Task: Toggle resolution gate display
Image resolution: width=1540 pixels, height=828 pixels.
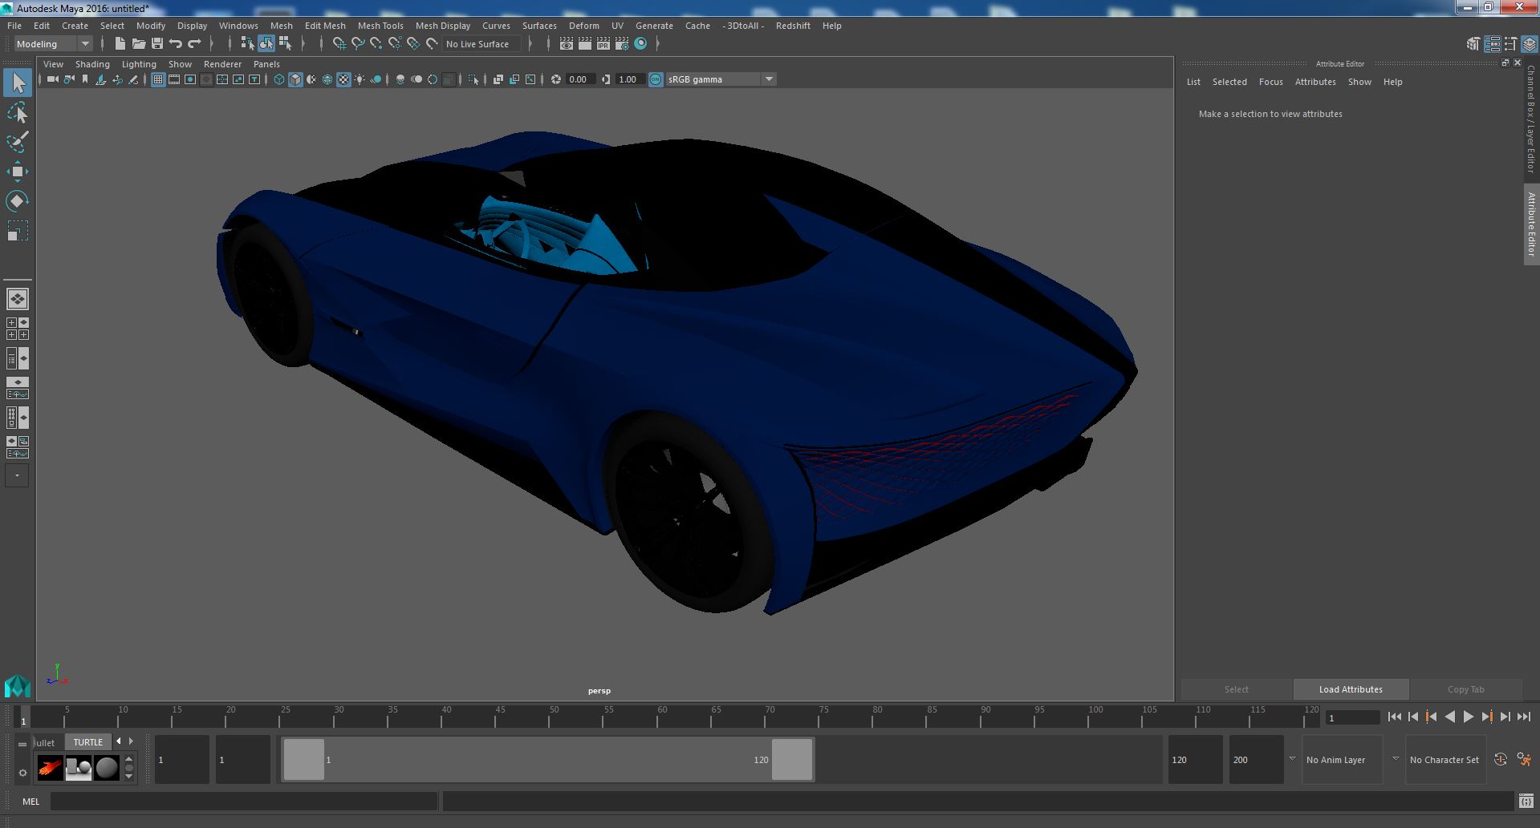Action: click(x=190, y=79)
